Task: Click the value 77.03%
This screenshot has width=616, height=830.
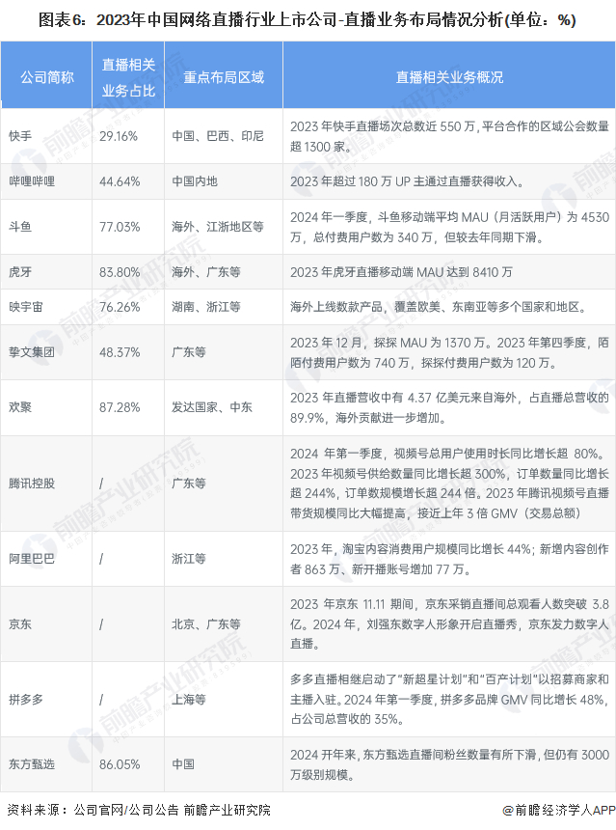Action: coord(120,227)
